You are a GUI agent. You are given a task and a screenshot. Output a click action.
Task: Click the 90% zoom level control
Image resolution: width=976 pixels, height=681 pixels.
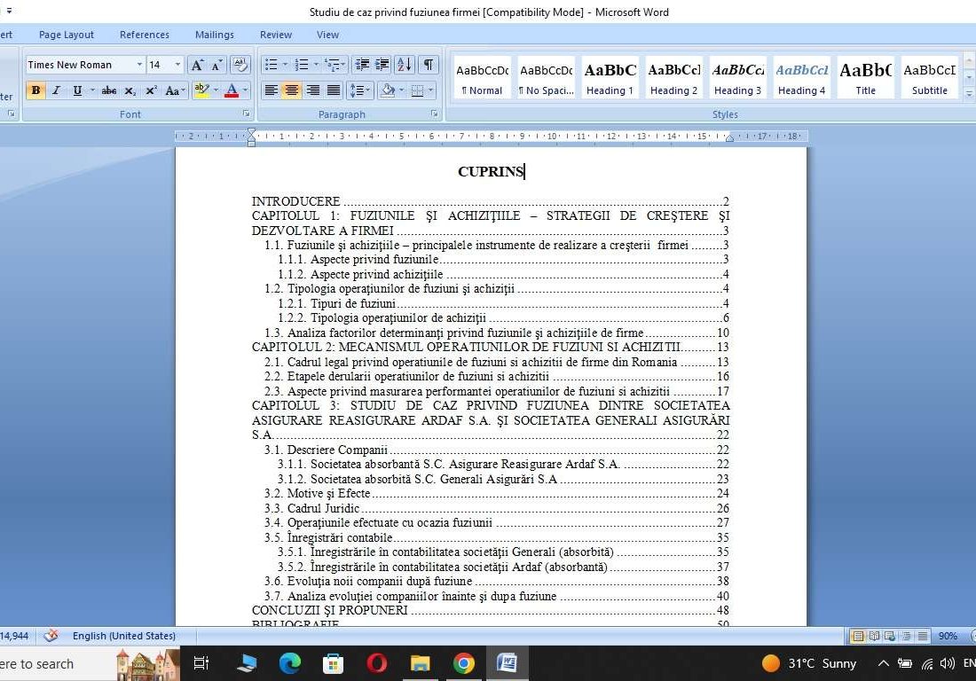coord(948,636)
